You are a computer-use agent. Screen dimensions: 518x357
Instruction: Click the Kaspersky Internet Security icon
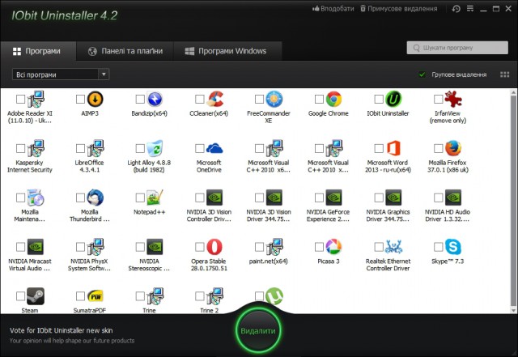point(36,148)
